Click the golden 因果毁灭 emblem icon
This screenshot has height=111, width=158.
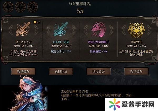(136, 30)
